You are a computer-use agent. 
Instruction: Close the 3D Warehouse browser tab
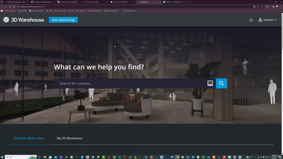(x=160, y=2)
